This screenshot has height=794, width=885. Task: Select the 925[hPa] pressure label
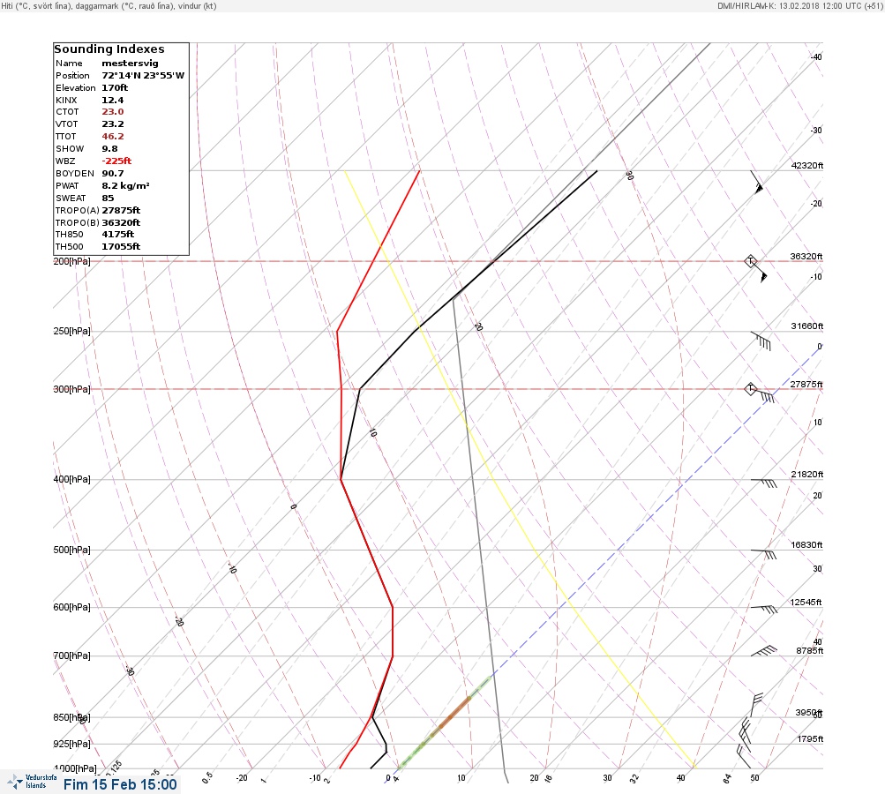71,744
